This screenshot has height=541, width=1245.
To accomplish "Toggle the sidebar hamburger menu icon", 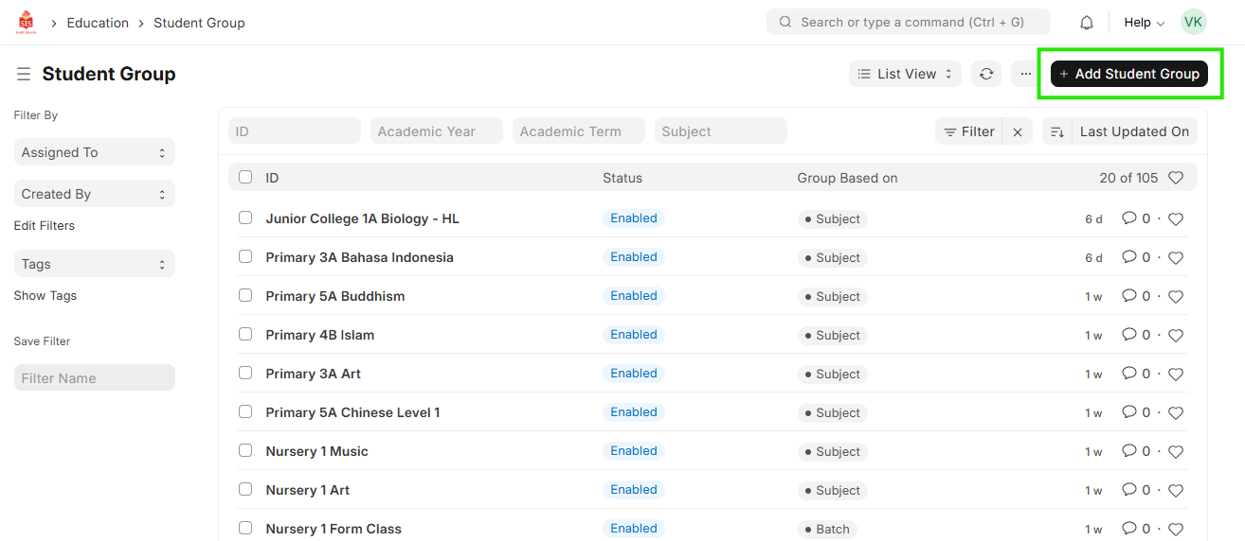I will pyautogui.click(x=24, y=74).
